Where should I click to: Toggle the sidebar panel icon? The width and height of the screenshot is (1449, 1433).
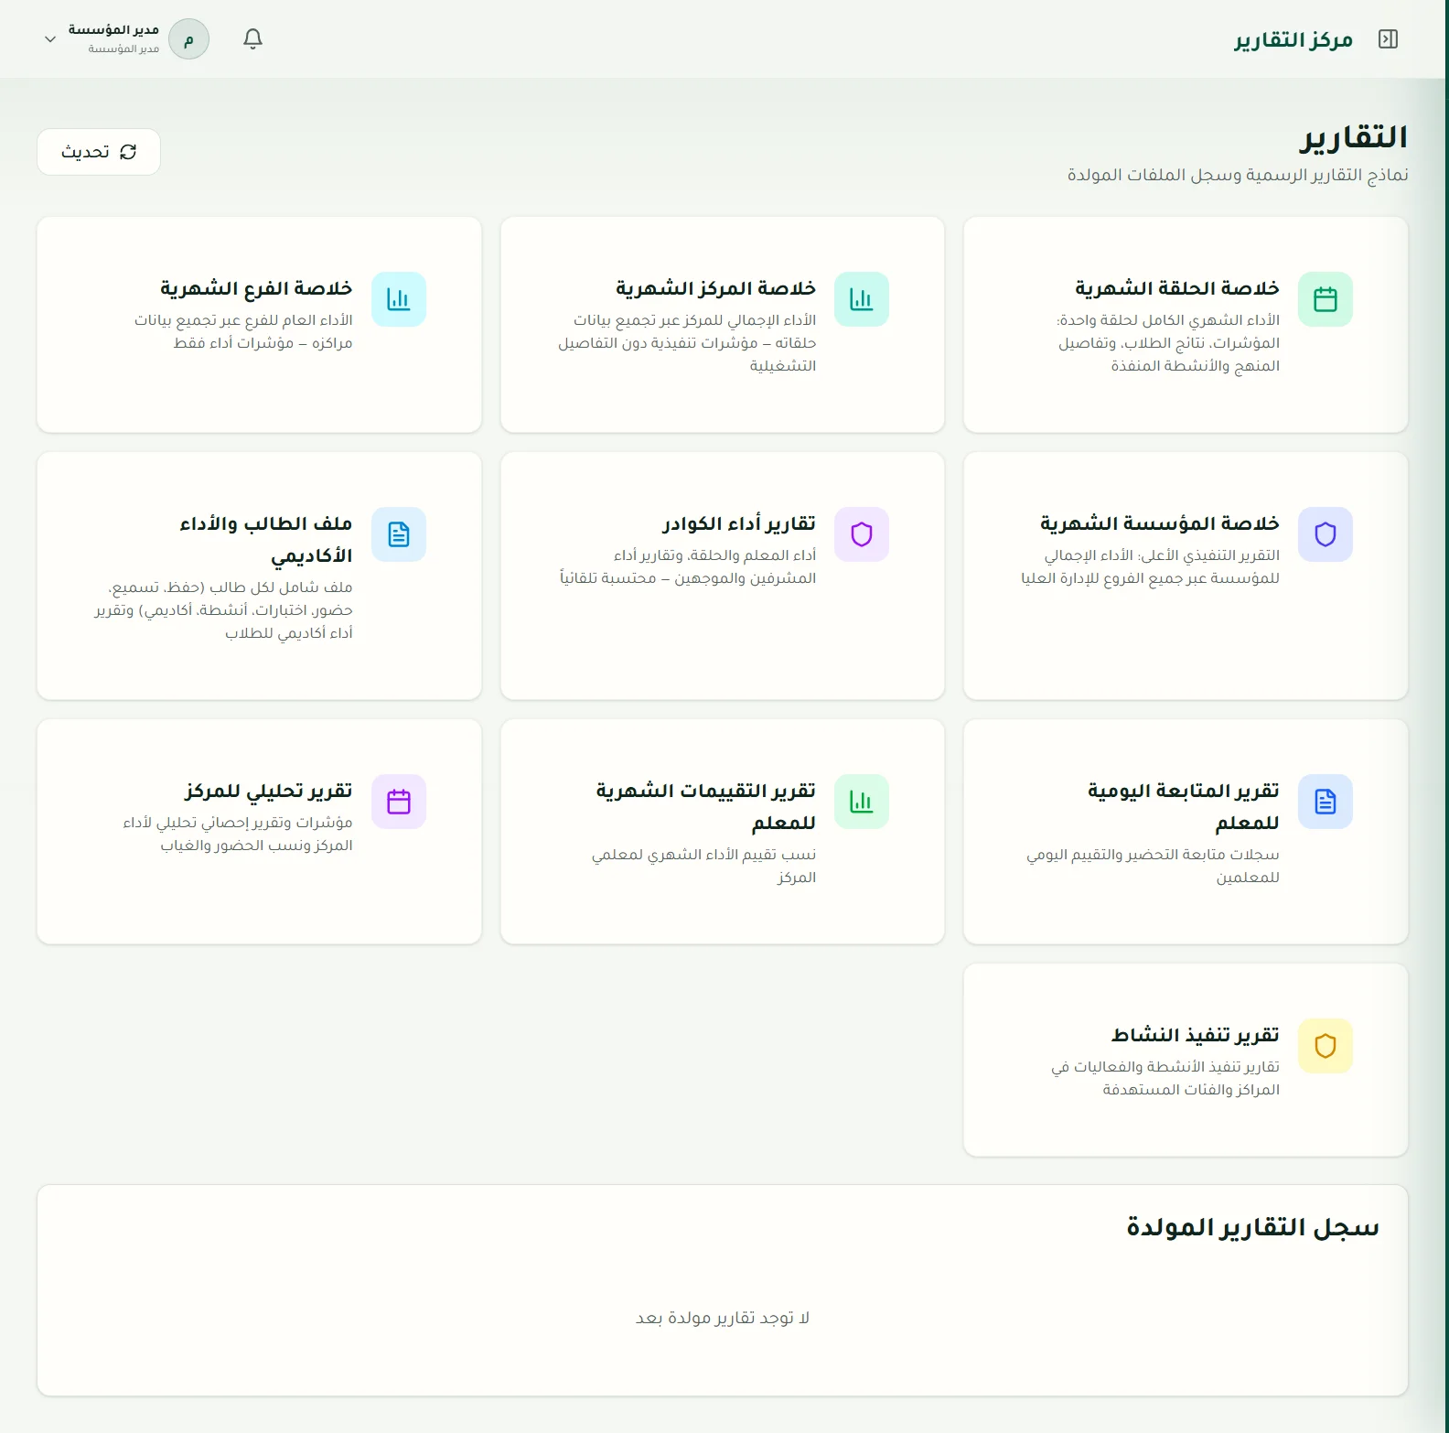pyautogui.click(x=1388, y=39)
